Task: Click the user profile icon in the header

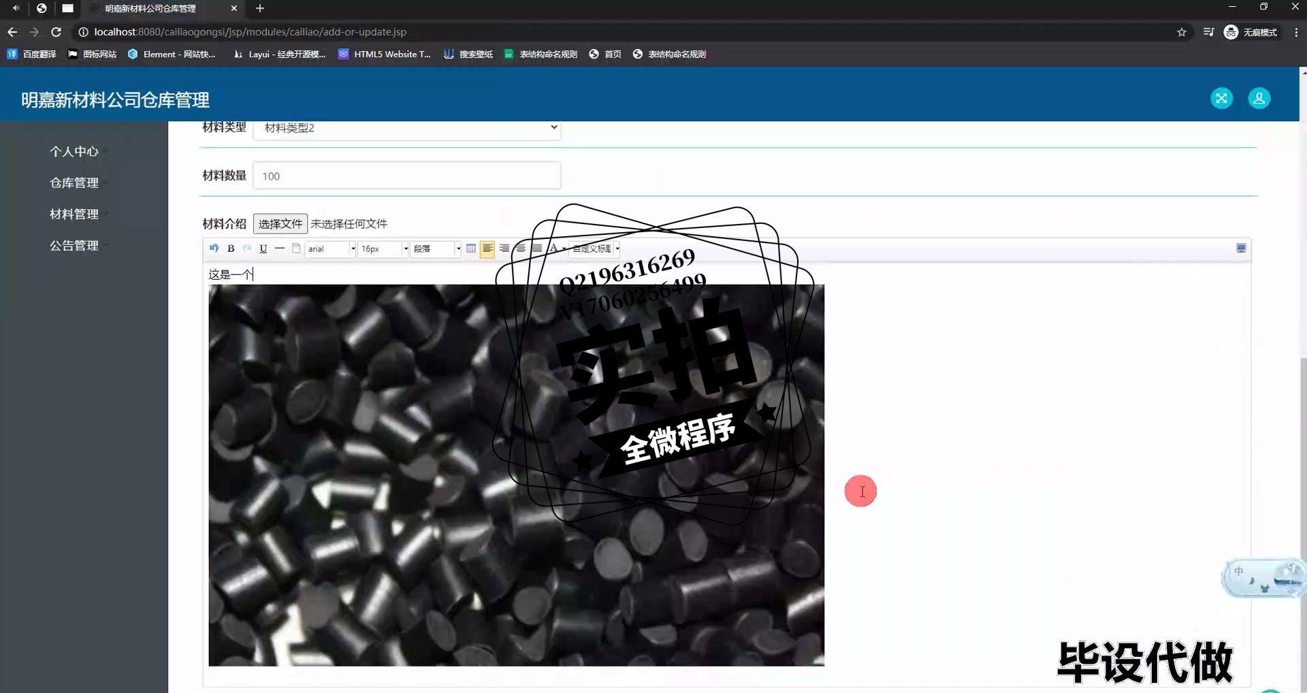Action: point(1259,98)
